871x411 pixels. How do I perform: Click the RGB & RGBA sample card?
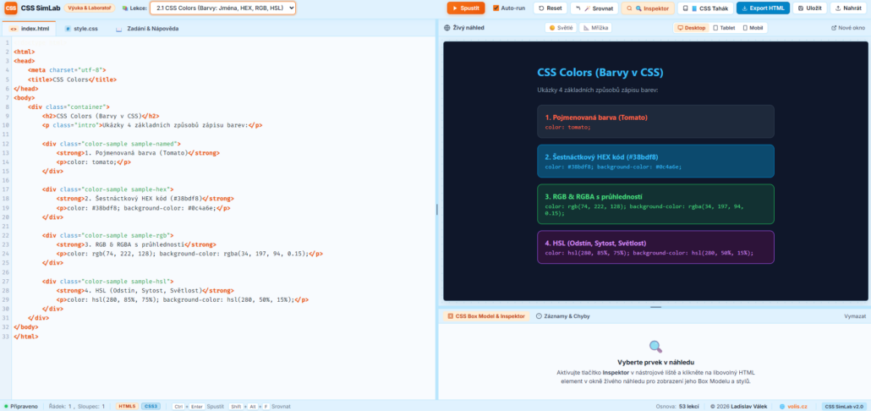[655, 204]
